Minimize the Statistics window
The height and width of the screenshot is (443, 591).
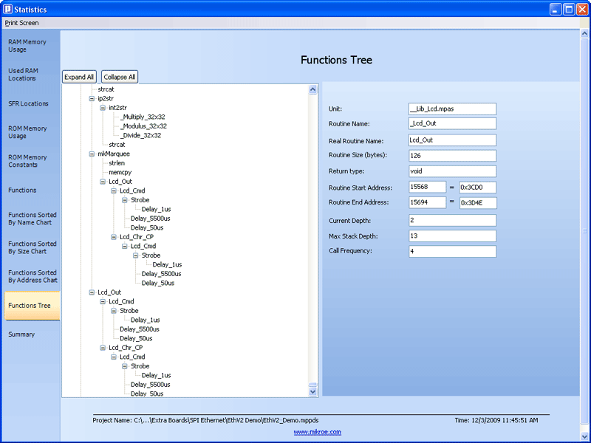click(x=556, y=9)
